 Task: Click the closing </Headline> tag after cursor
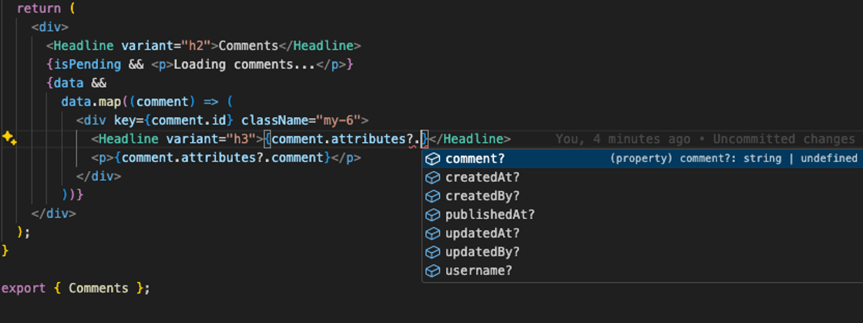[469, 139]
